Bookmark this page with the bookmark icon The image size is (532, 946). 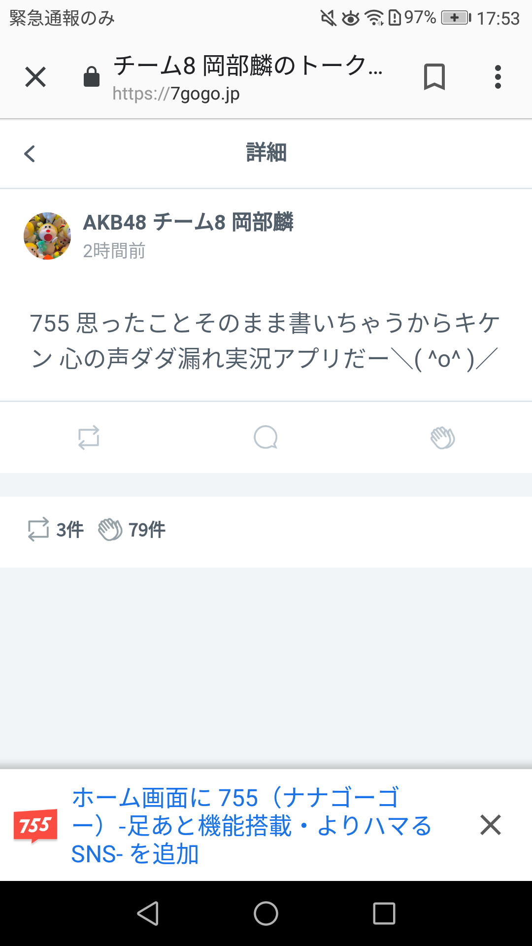(434, 77)
